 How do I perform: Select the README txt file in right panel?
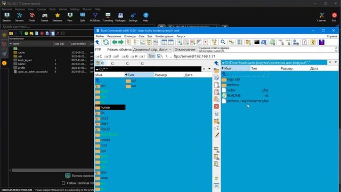pyautogui.click(x=245, y=95)
